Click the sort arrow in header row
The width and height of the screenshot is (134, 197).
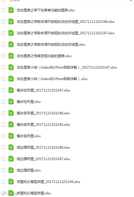[131, 1]
